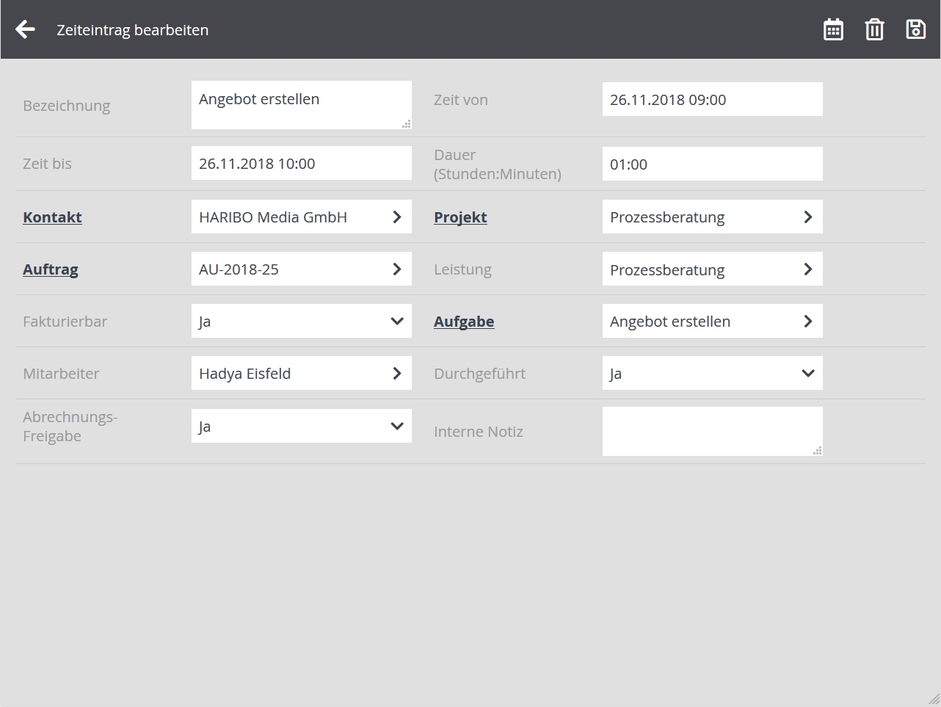Click the Abrechnungs-Freigabe label

[70, 427]
